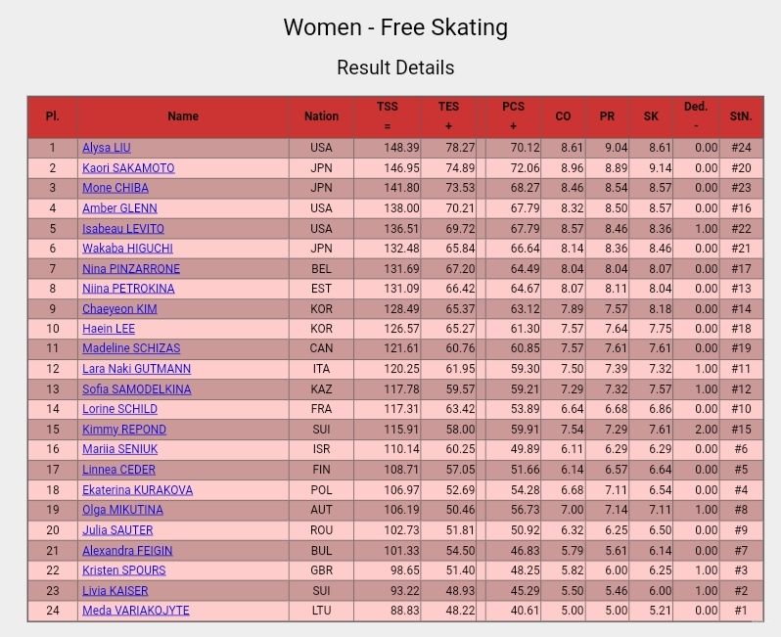Open Alysa LIU skater link
781x637 pixels.
coord(107,148)
